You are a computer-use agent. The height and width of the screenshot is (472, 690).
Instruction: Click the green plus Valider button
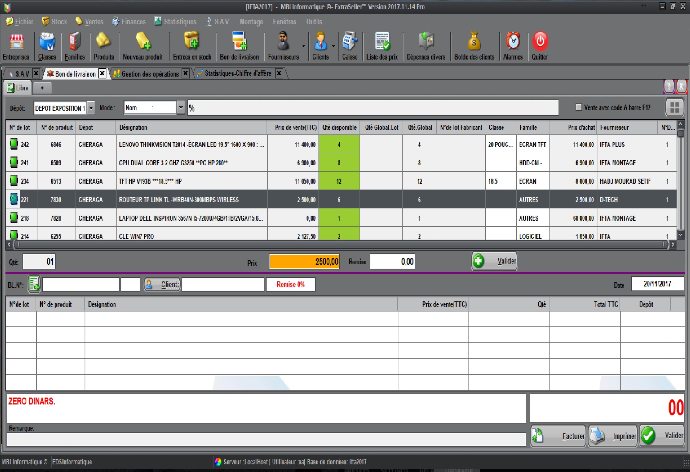click(494, 261)
